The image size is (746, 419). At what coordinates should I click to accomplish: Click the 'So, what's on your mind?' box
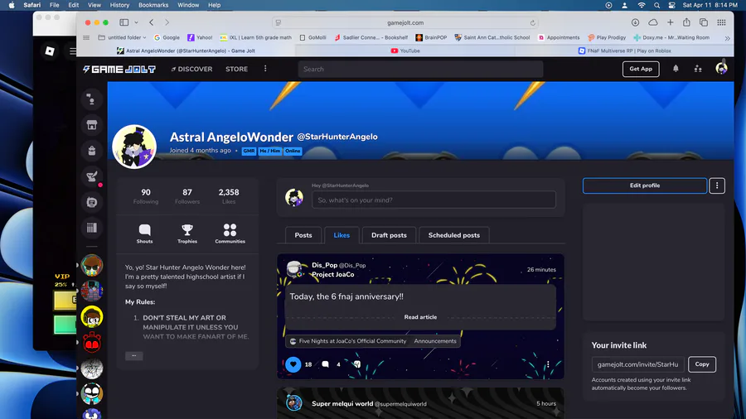tap(434, 200)
